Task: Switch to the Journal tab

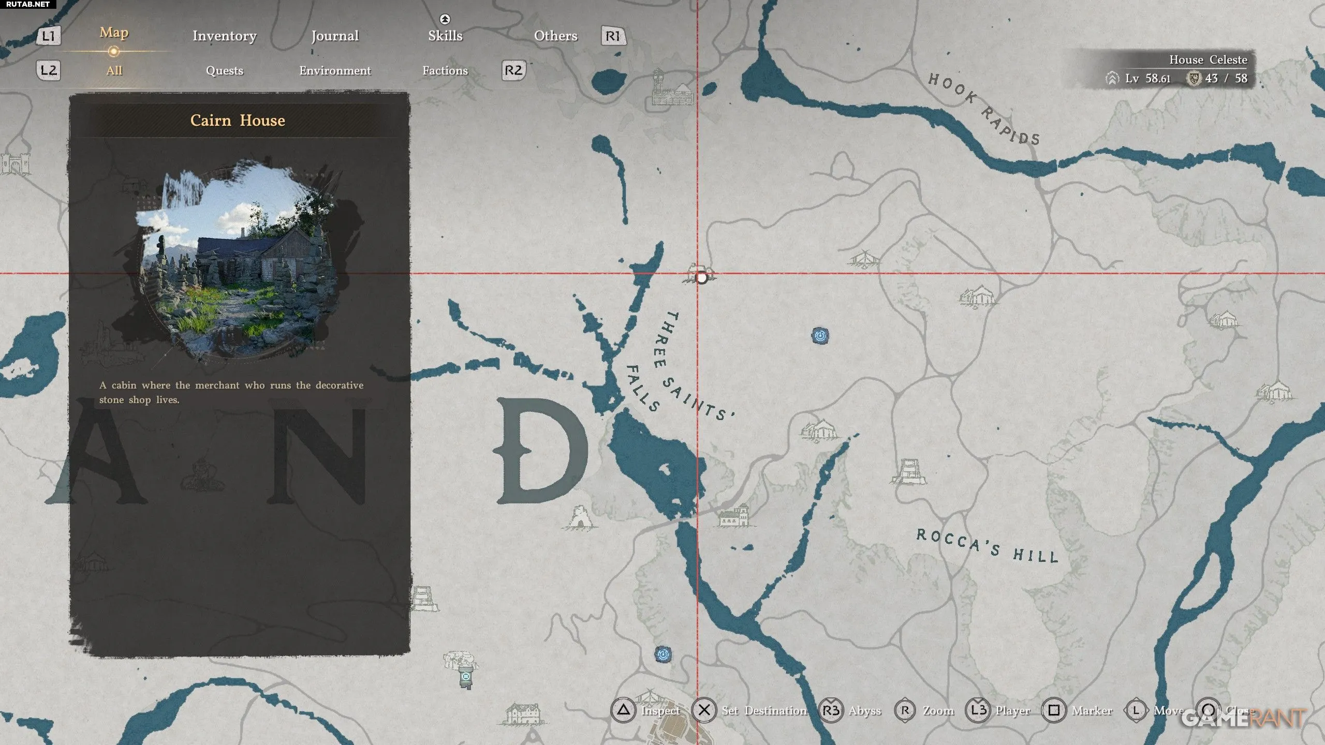Action: [335, 36]
